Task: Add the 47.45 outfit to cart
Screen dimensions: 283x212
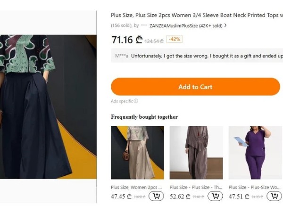Action: point(156,196)
